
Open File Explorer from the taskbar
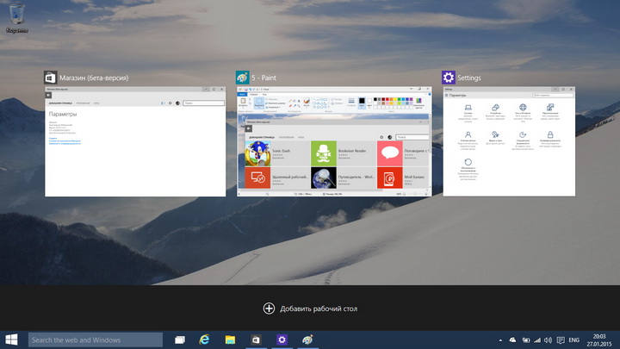[231, 340]
